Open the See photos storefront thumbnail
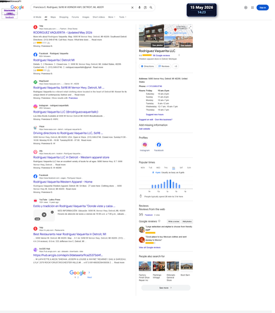Image resolution: width=275 pixels, height=313 pixels. click(x=152, y=36)
